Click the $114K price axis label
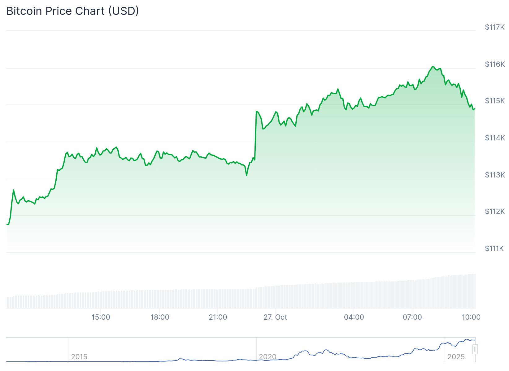 click(494, 138)
